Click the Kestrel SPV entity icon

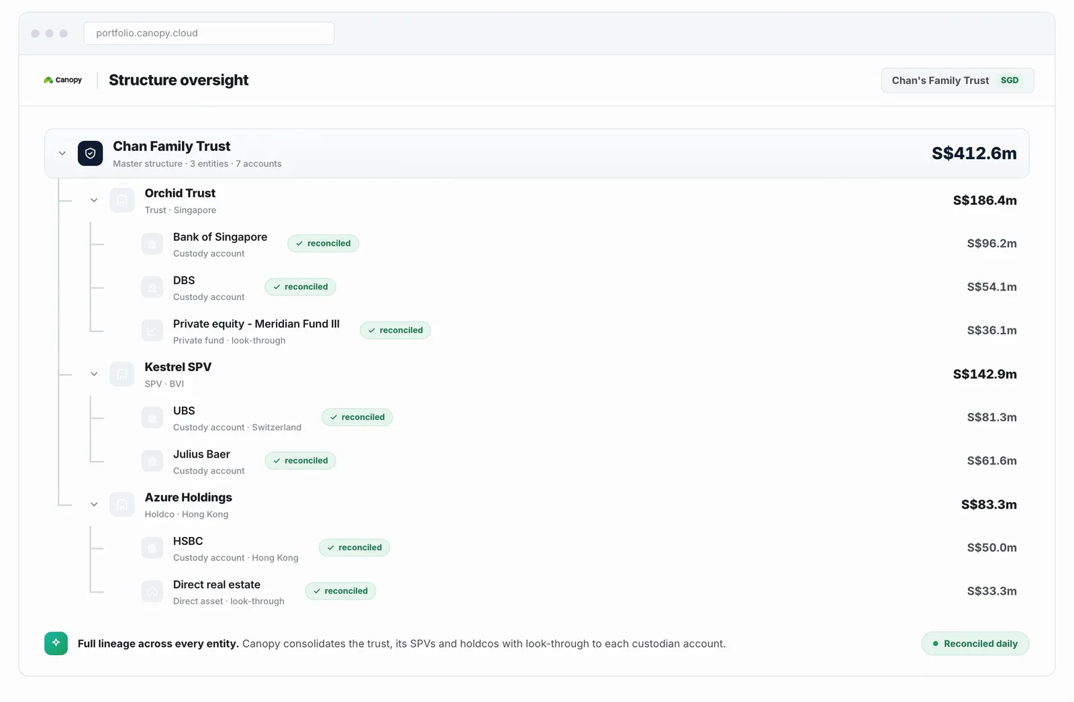(x=122, y=374)
